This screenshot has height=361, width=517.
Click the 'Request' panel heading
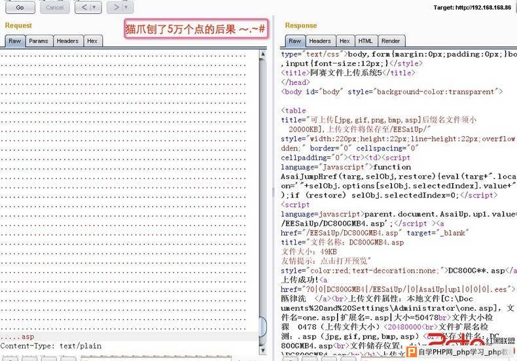[18, 26]
